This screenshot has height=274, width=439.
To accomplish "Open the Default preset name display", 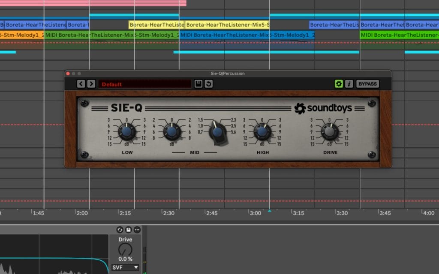I will pos(144,84).
